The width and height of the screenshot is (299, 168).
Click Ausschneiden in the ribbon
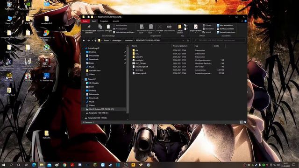pos(120,25)
